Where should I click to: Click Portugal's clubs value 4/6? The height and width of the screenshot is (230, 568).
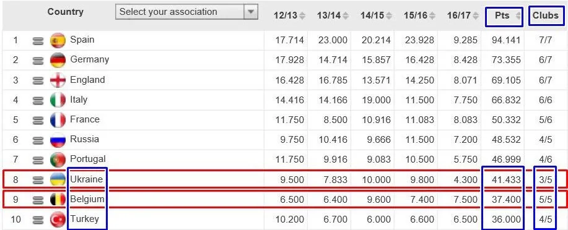pyautogui.click(x=545, y=160)
